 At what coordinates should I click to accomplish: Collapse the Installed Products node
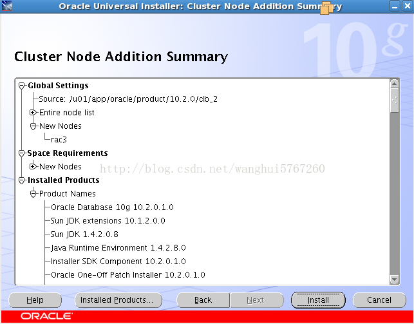[x=22, y=180]
